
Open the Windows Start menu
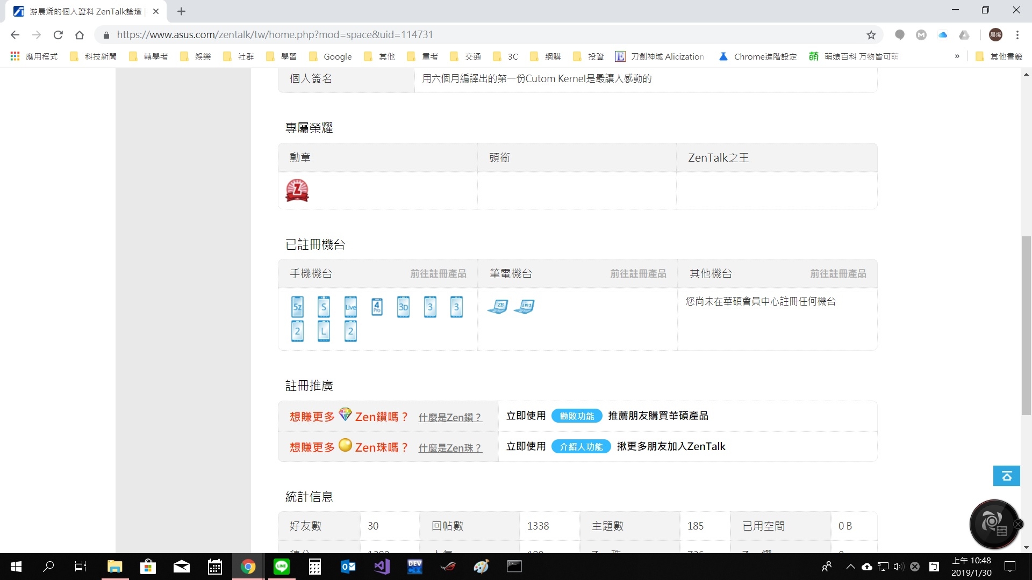pos(16,567)
